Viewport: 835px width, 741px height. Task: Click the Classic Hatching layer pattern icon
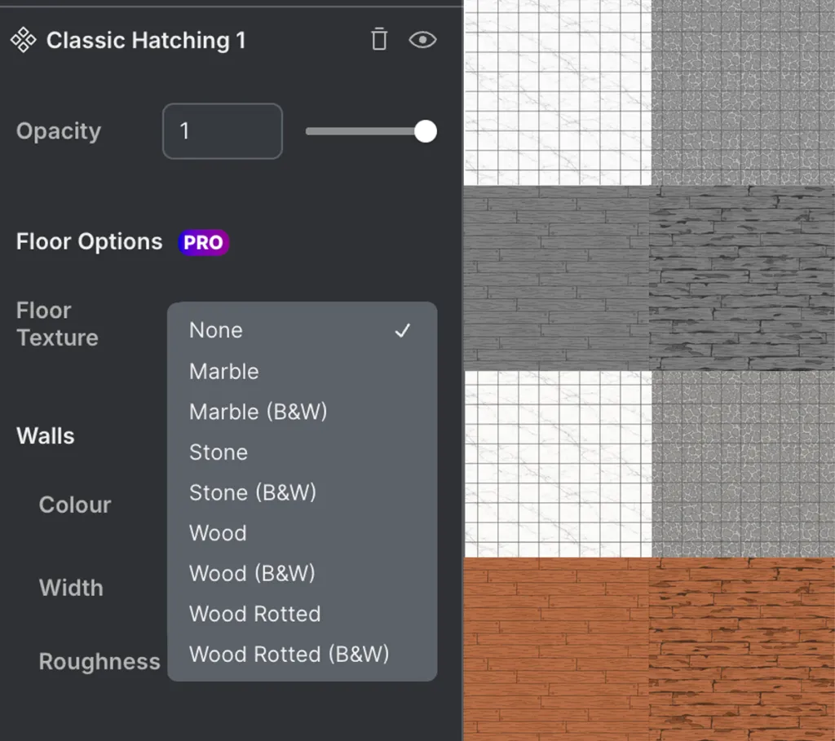(x=24, y=40)
